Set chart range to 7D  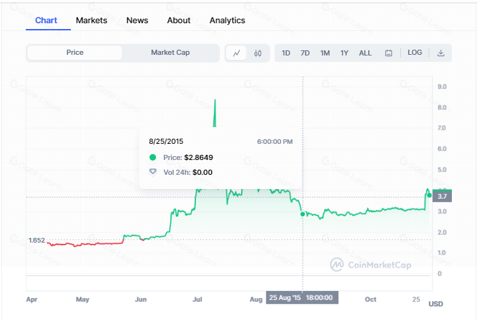(305, 54)
